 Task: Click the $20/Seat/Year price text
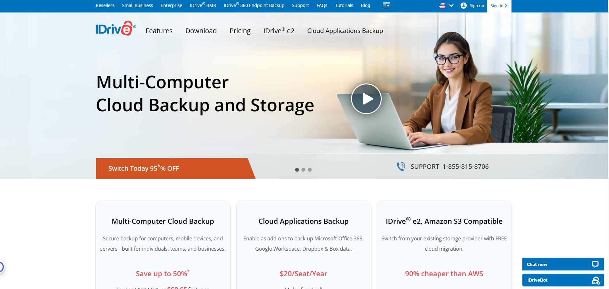click(304, 274)
